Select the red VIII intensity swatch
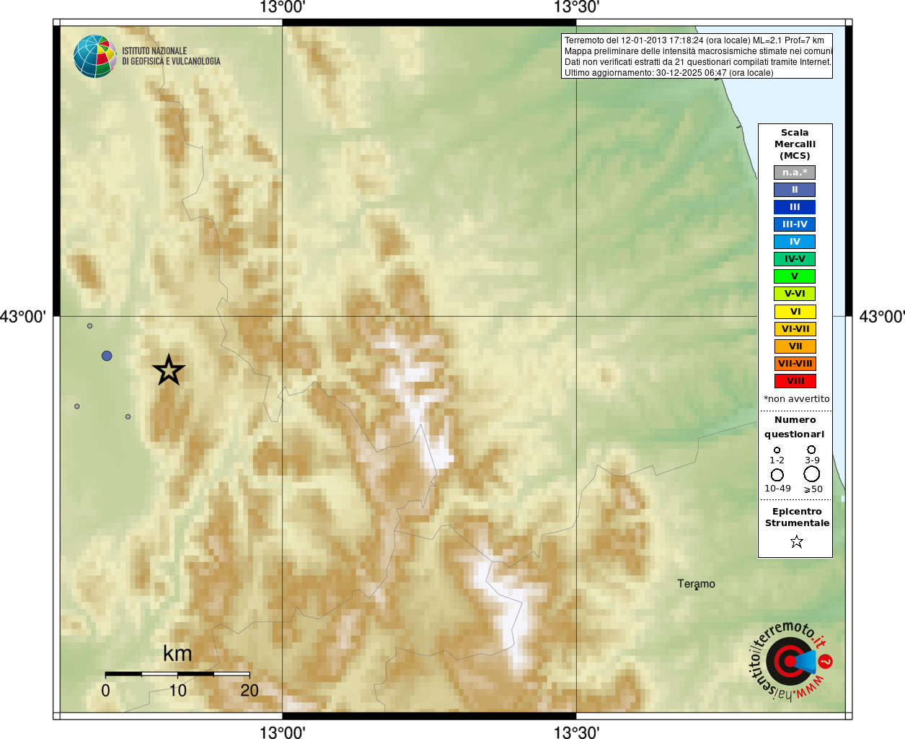 tap(795, 381)
